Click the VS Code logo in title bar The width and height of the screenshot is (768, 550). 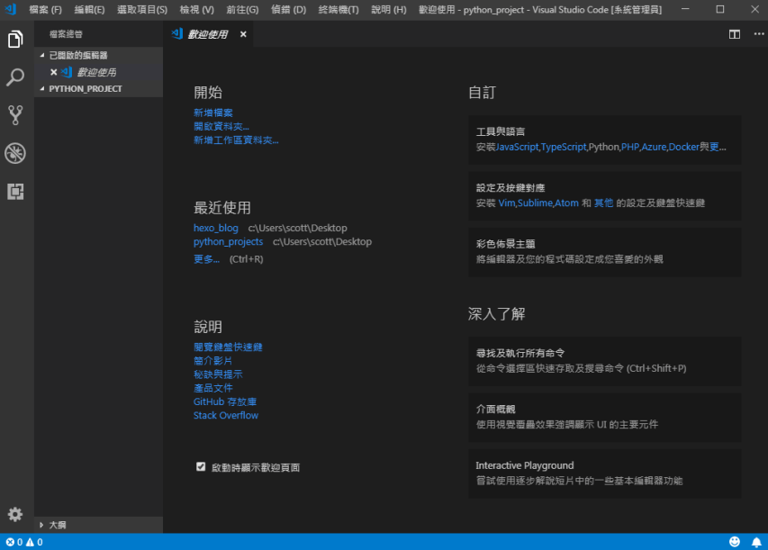(10, 9)
